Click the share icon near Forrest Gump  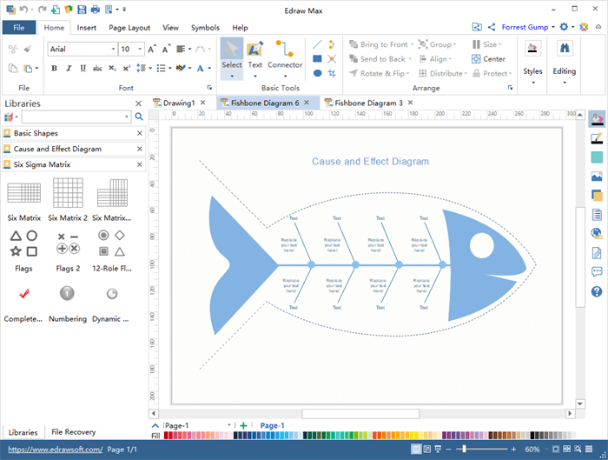492,27
